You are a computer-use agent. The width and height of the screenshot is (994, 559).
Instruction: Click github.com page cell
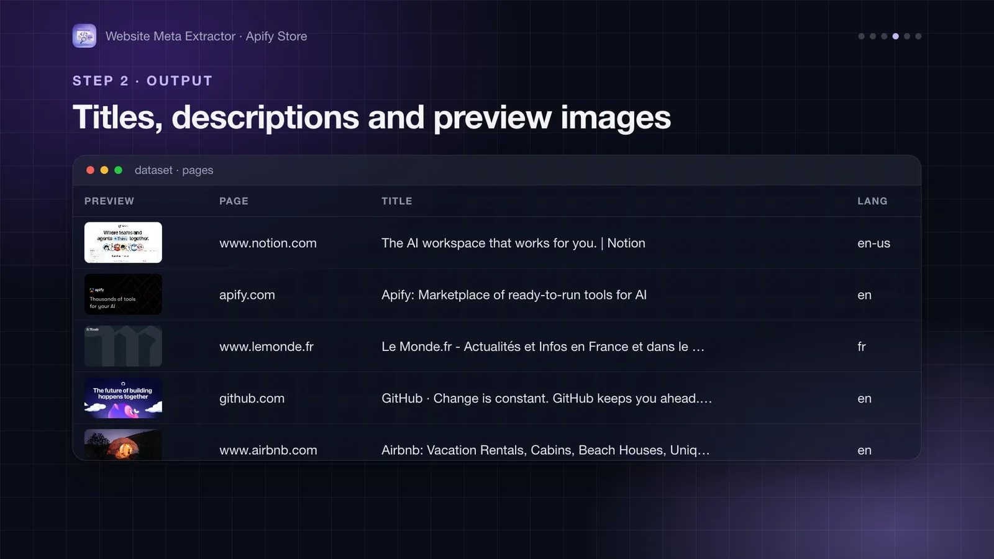pyautogui.click(x=252, y=399)
